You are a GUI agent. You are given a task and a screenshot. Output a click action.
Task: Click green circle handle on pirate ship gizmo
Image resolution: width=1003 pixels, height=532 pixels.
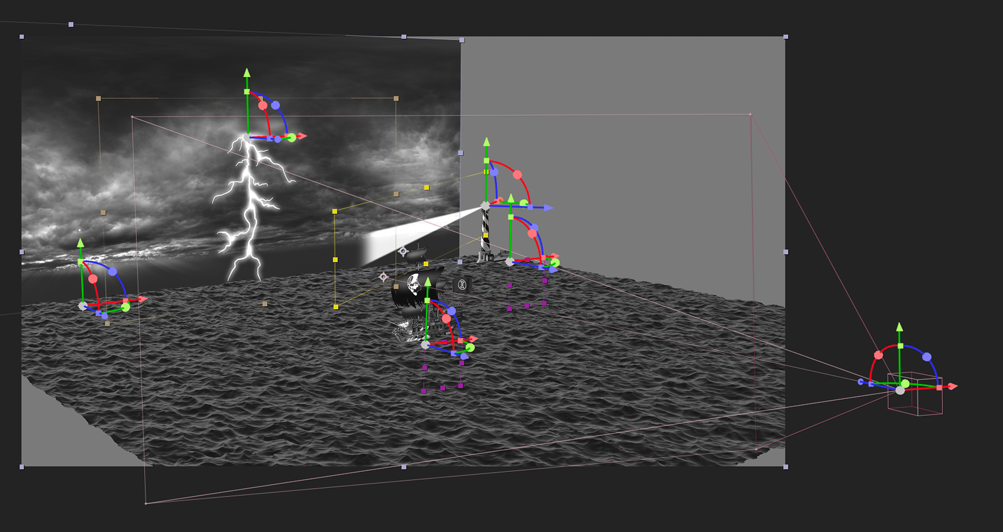(470, 348)
